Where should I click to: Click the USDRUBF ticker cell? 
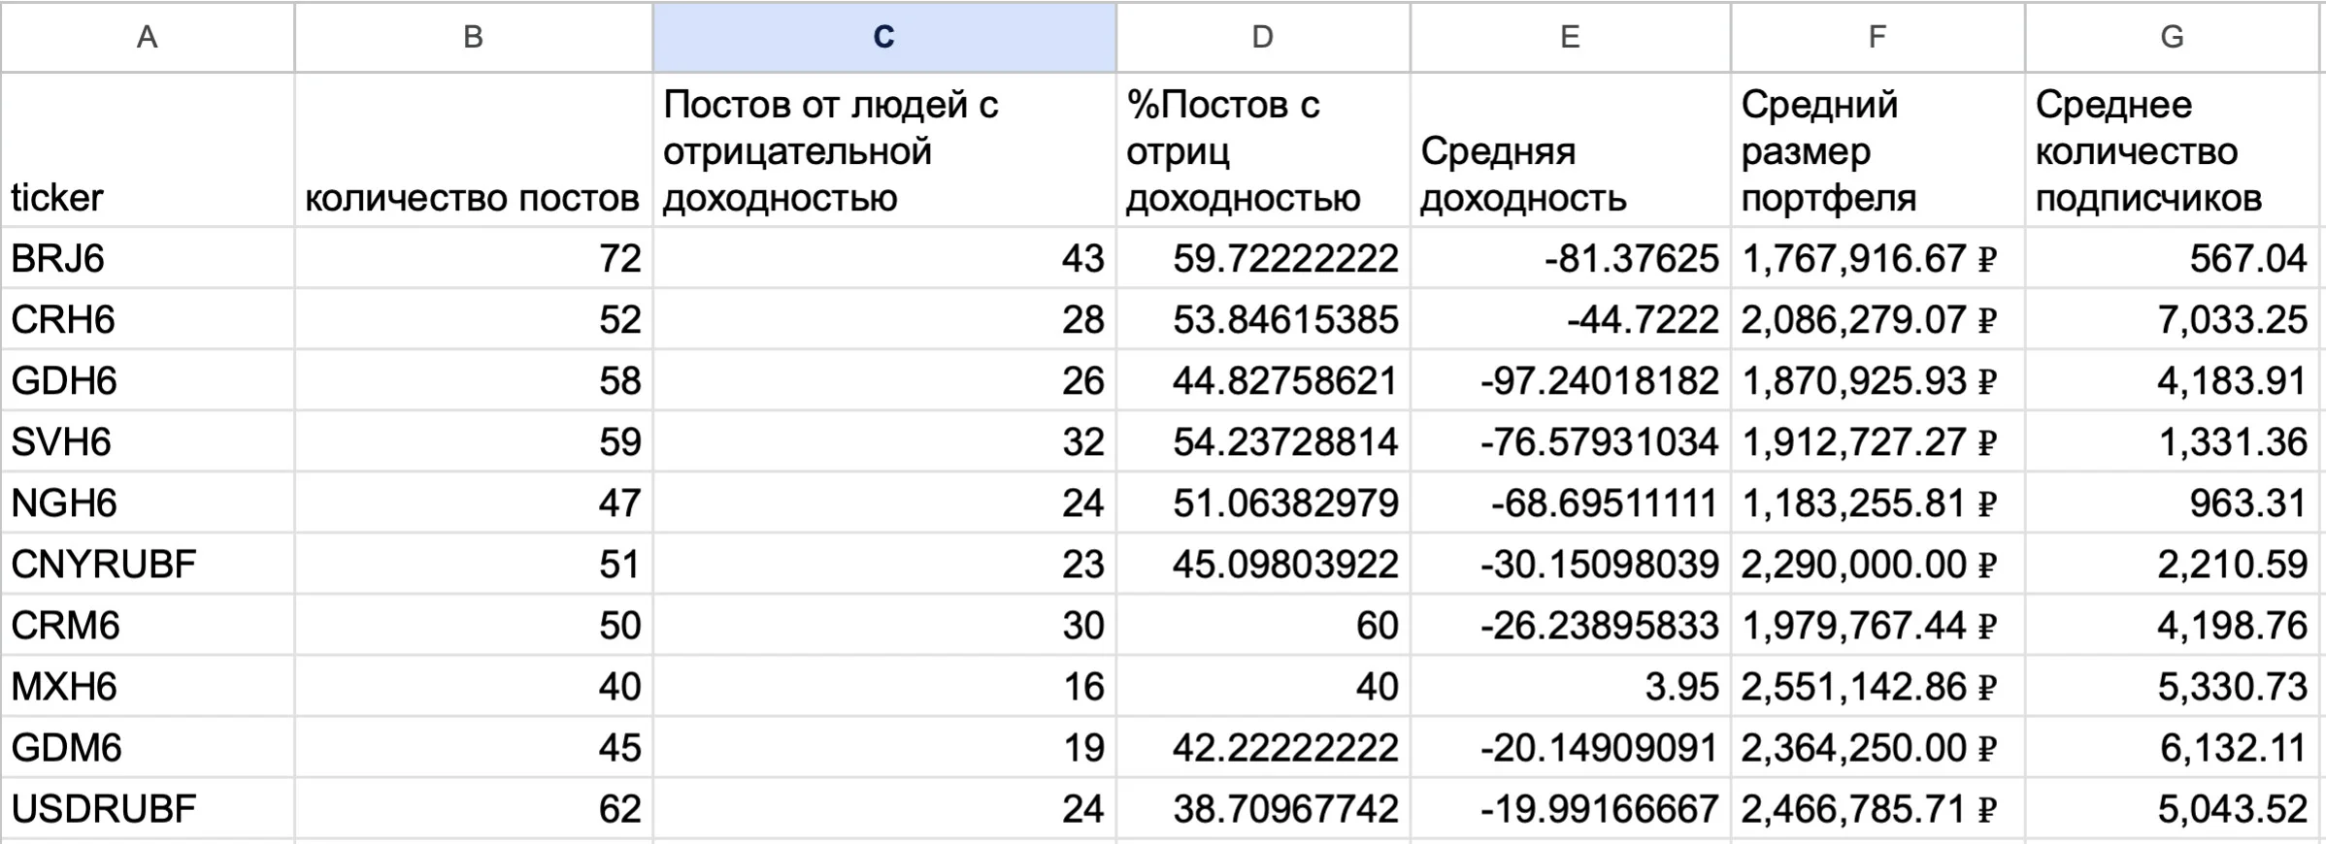[x=148, y=808]
